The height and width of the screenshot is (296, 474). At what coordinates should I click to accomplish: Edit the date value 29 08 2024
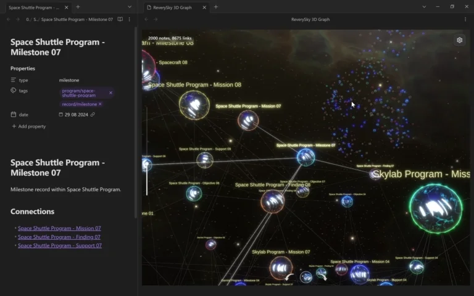click(76, 115)
